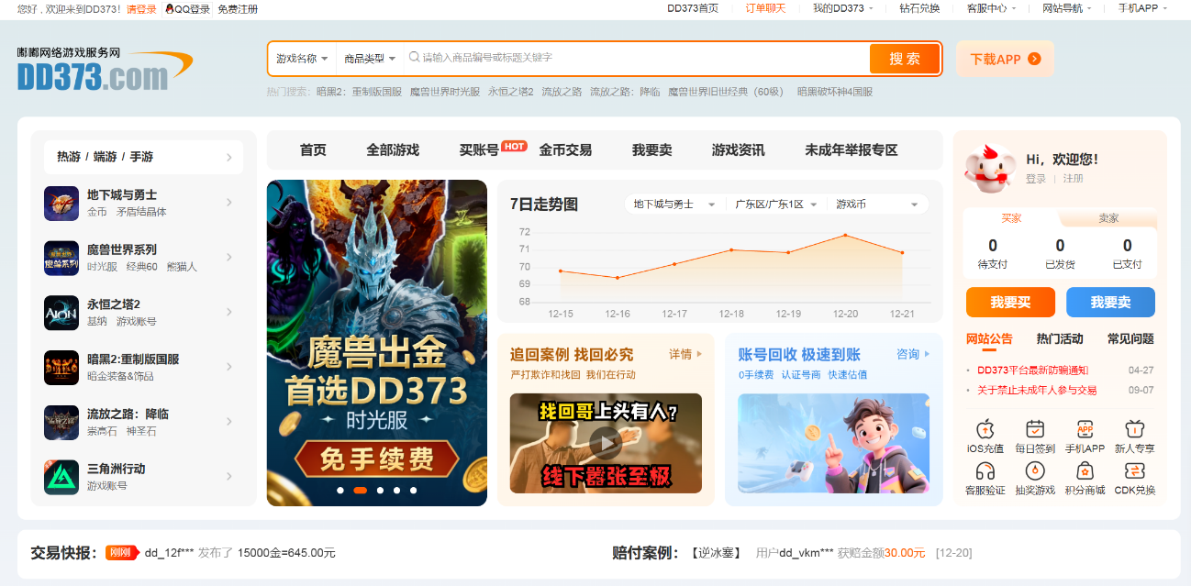Open the 积分商城 shopping bag icon
The width and height of the screenshot is (1191, 586).
pos(1085,473)
